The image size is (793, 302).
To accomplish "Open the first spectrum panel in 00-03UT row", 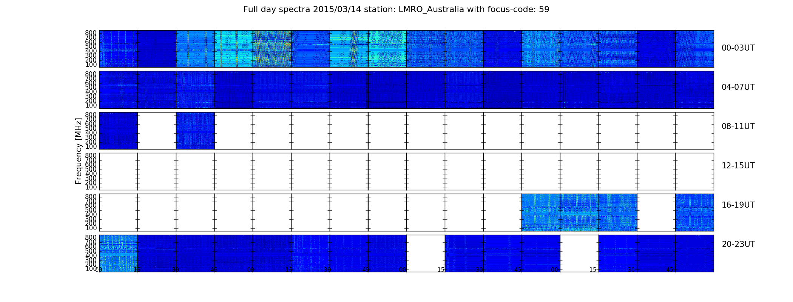I will 119,49.
